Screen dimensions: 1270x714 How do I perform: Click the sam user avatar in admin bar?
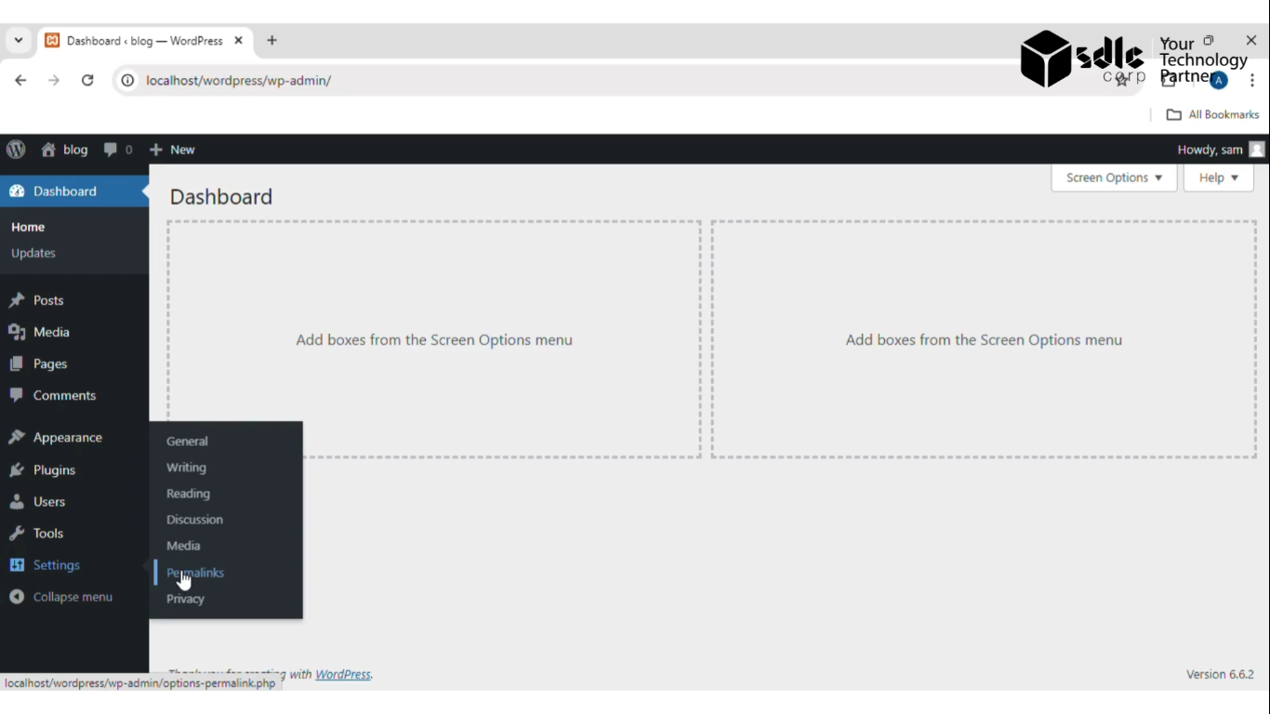coord(1257,150)
